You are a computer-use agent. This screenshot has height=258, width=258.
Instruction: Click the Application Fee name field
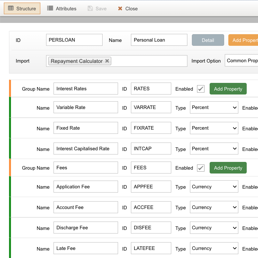click(86, 187)
